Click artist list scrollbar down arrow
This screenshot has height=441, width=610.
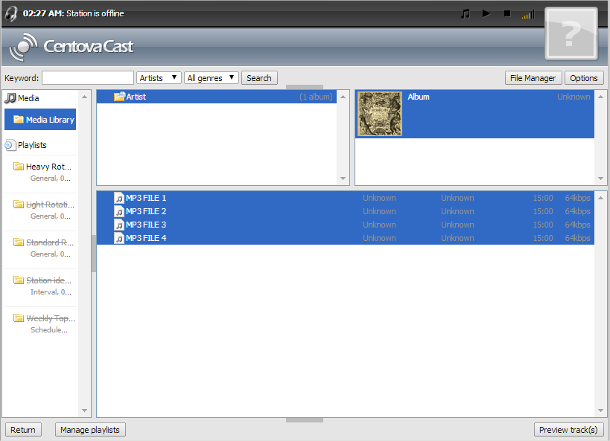[x=343, y=178]
